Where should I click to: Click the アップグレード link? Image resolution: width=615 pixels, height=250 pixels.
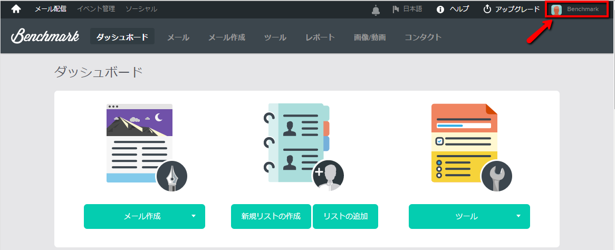[x=517, y=9]
